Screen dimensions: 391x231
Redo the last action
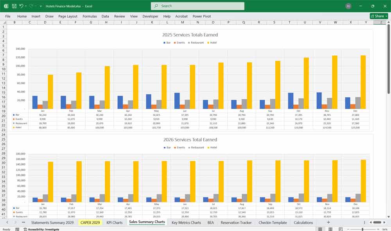point(31,5)
